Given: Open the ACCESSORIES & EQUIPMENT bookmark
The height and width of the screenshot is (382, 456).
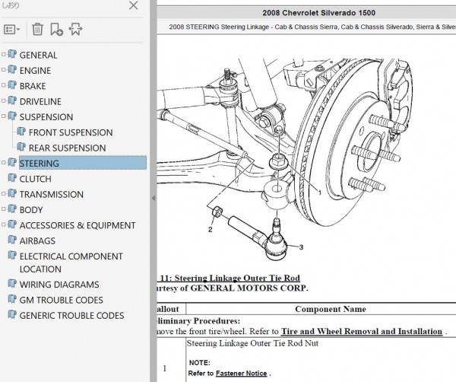Looking at the screenshot, I should (78, 225).
